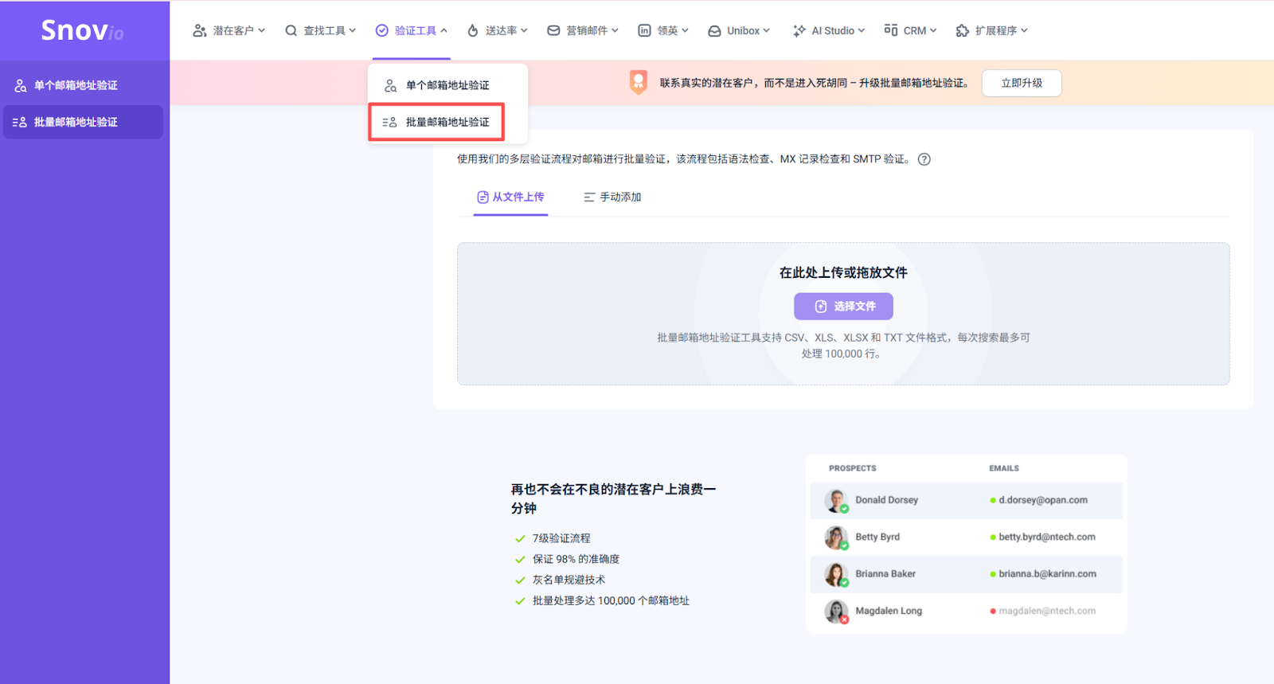Click email betty.byrd@ntech.com

tap(1047, 537)
